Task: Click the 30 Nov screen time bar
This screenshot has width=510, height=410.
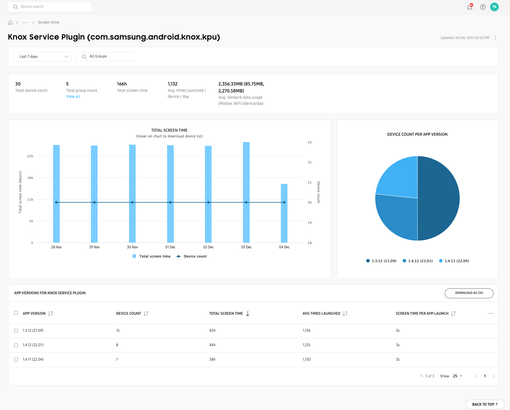Action: 132,193
